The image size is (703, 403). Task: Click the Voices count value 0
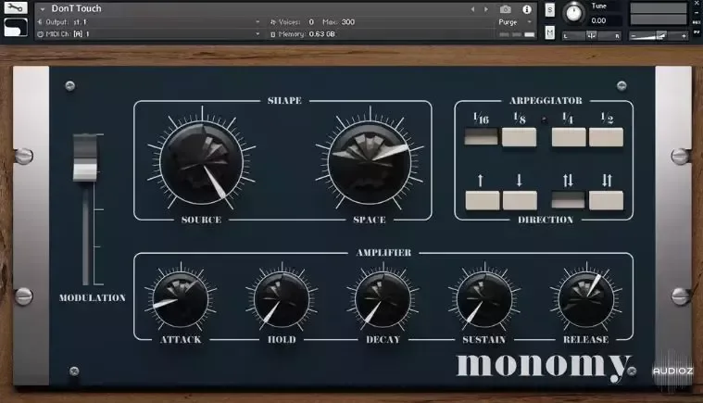coord(311,22)
